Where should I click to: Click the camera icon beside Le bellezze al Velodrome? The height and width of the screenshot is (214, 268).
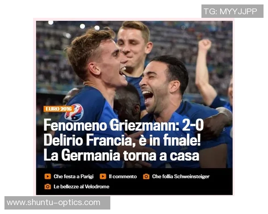[x=48, y=186]
